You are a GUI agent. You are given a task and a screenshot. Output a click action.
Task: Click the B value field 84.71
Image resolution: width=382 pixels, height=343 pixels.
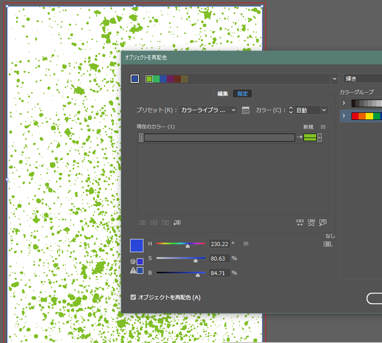coord(220,273)
